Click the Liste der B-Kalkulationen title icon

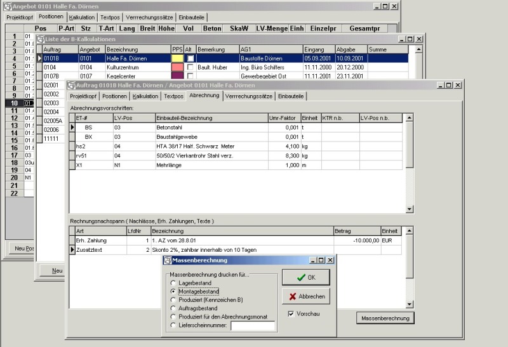click(41, 39)
